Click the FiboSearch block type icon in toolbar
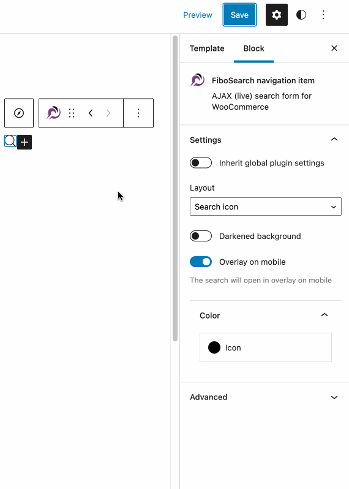 coord(54,113)
